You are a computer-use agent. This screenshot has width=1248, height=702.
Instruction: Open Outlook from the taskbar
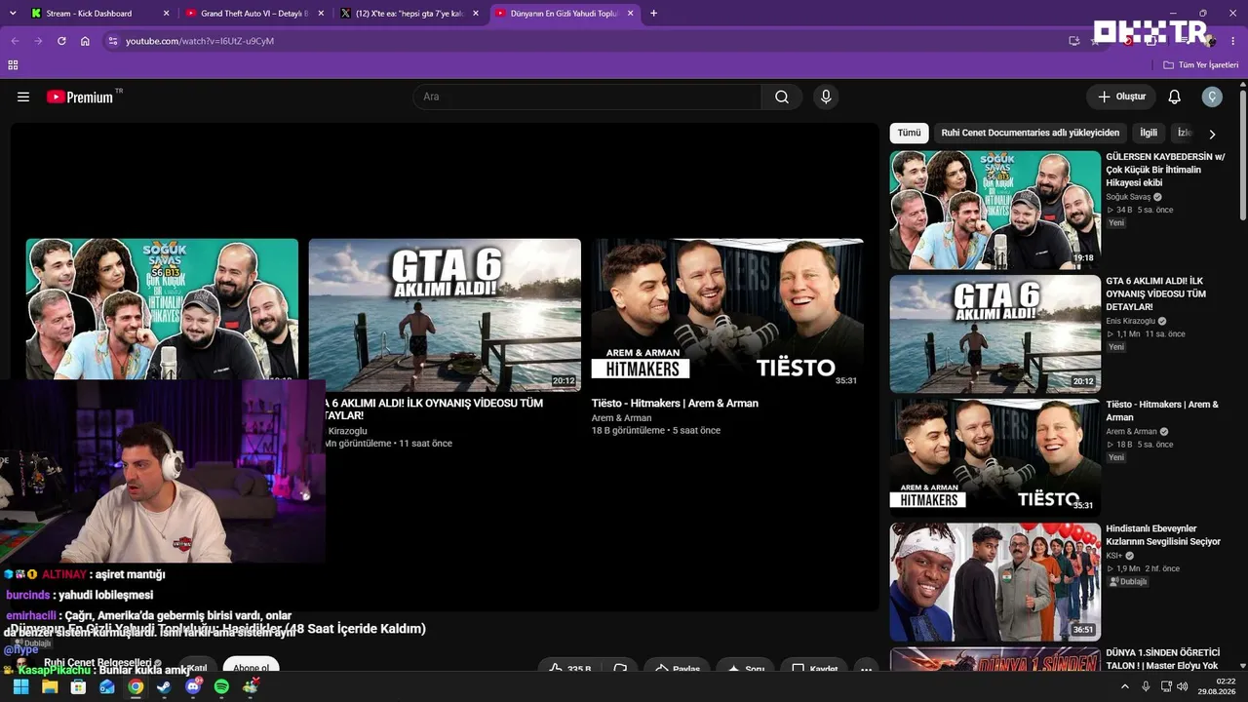tap(107, 687)
